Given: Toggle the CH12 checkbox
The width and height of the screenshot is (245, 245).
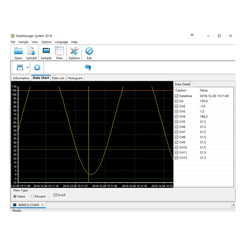Looking at the screenshot, I should click(176, 158).
